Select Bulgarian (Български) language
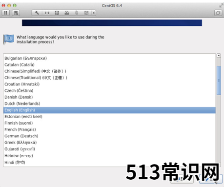224x187 pixels. 109,58
